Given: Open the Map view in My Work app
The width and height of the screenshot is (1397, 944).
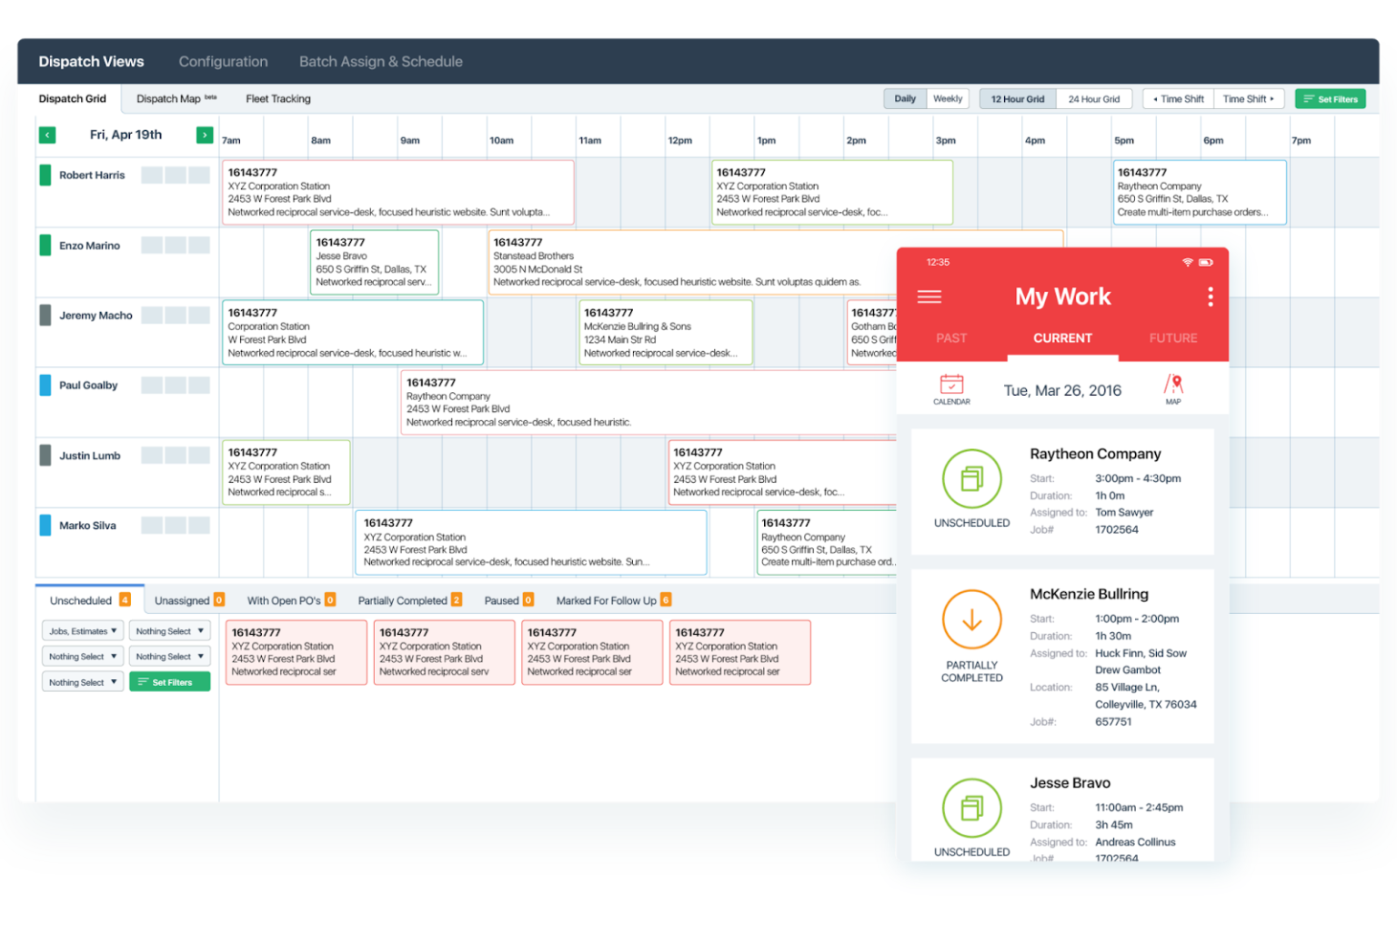Looking at the screenshot, I should (1173, 389).
